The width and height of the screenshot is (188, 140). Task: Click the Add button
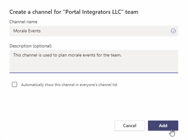163,125
